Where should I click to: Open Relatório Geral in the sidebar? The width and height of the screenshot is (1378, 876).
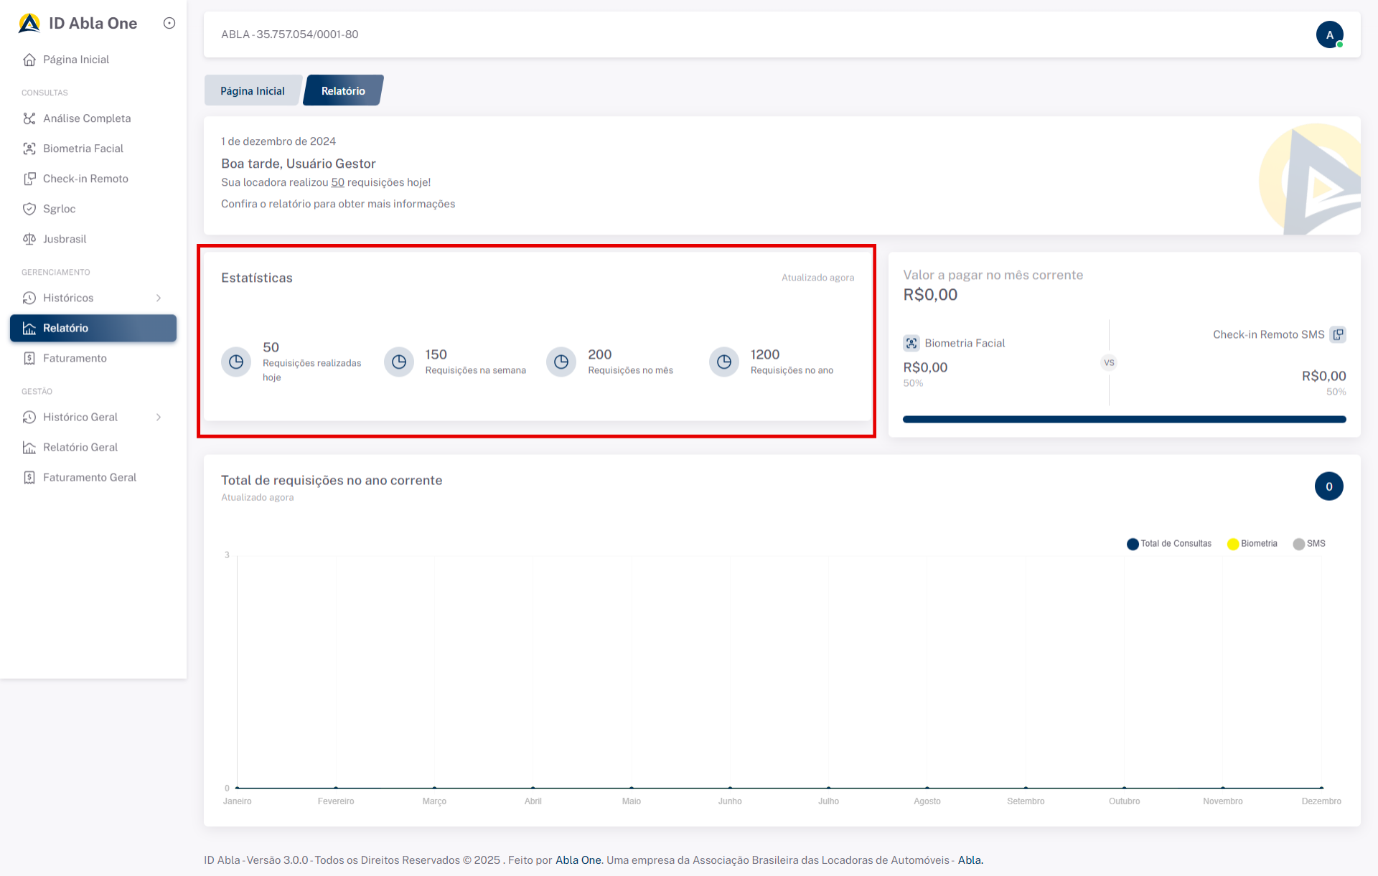pos(80,447)
